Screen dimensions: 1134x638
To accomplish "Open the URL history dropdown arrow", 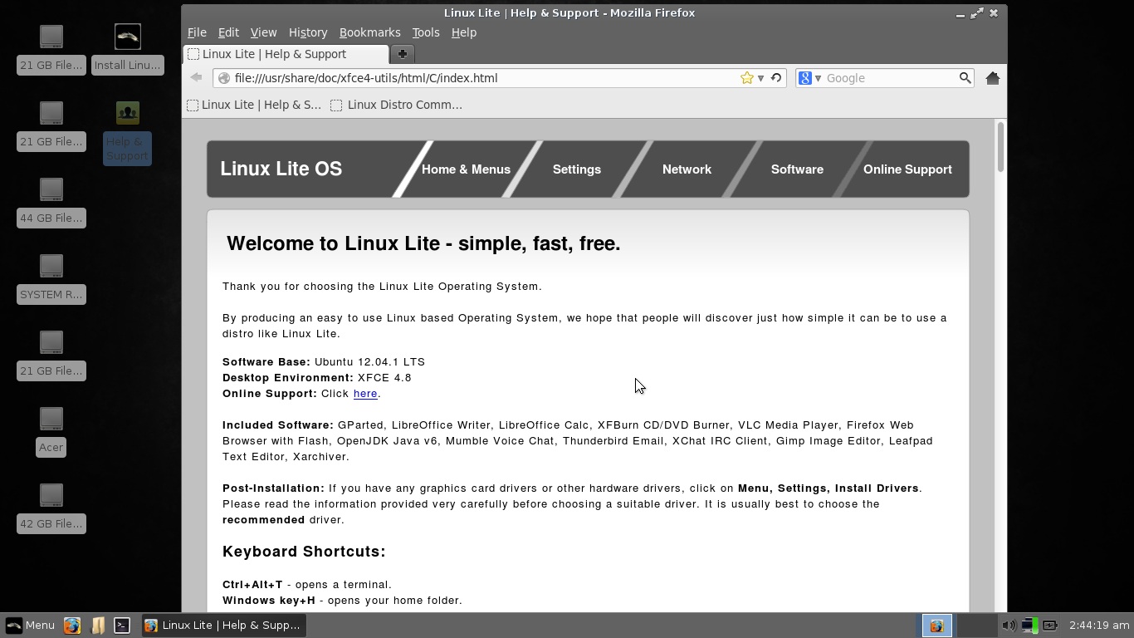I will 760,78.
